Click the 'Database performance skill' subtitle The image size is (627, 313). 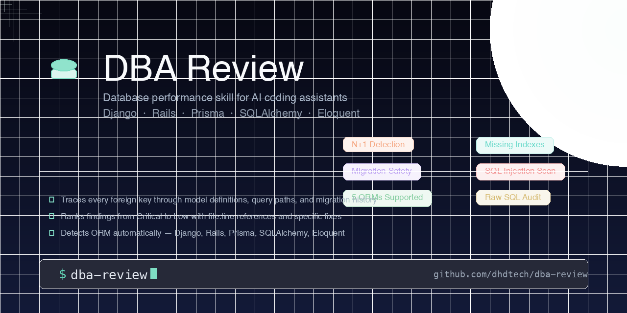coord(225,97)
